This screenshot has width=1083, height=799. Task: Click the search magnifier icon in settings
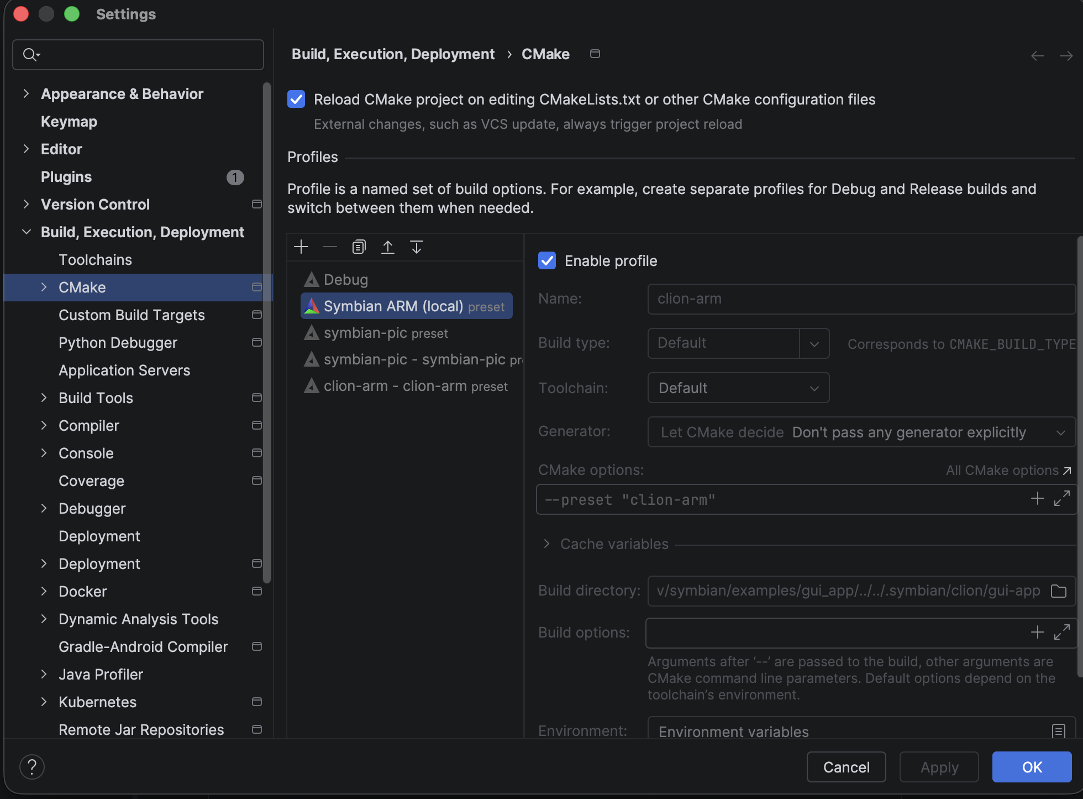point(31,54)
